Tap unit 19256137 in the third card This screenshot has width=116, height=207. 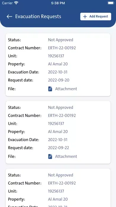point(56,191)
